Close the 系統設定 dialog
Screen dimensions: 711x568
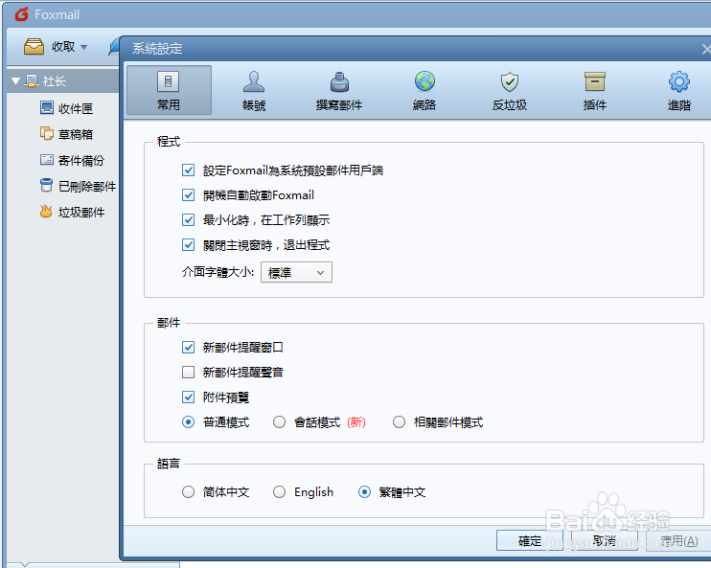[x=706, y=49]
